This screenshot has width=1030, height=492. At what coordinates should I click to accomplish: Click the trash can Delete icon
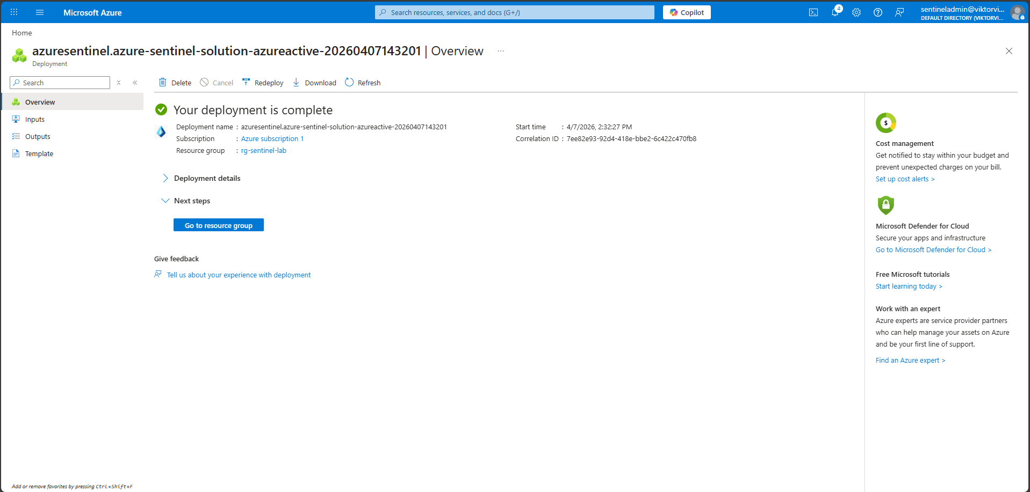[x=162, y=82]
